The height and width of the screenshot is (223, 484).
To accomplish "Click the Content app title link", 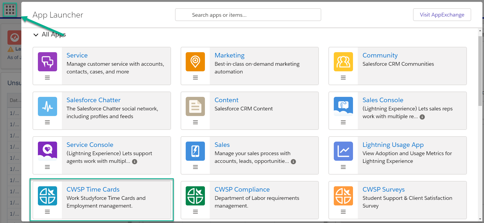I will [x=227, y=100].
